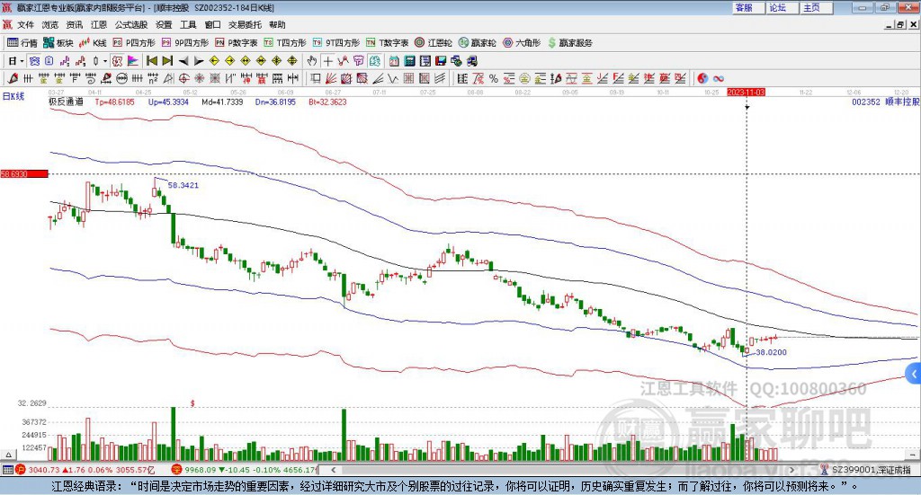
Task: Toggle the crosshair cursor tool
Action: click(x=327, y=61)
